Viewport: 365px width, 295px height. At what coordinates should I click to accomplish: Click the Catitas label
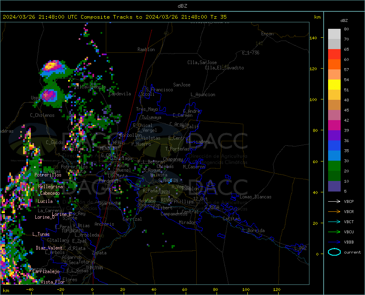click(x=232, y=219)
